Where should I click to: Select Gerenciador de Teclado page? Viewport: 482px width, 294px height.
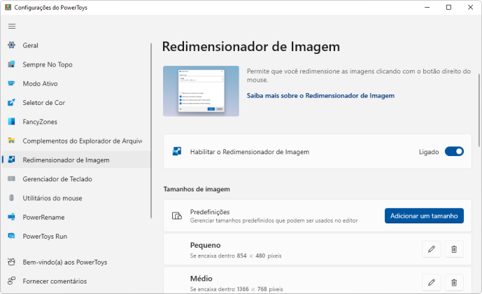coord(57,178)
